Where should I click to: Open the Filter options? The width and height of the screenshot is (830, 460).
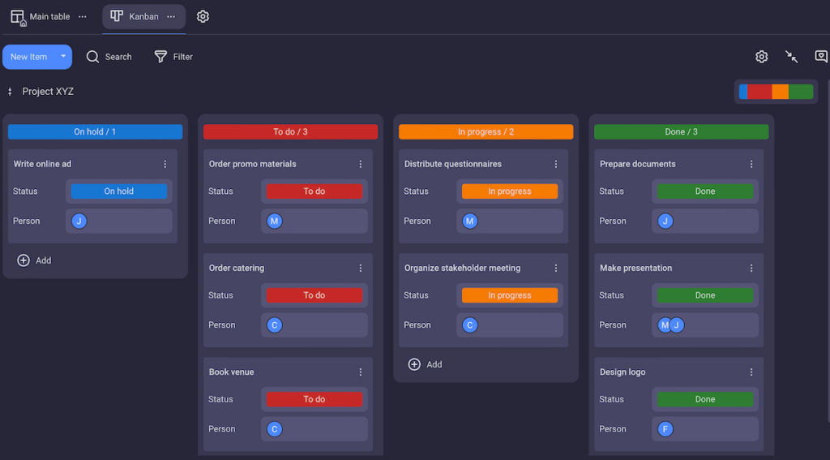173,57
